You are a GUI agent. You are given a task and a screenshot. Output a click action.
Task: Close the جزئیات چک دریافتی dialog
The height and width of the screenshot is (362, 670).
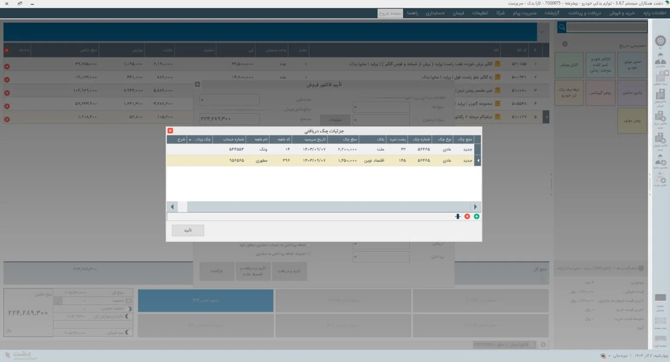pos(170,131)
